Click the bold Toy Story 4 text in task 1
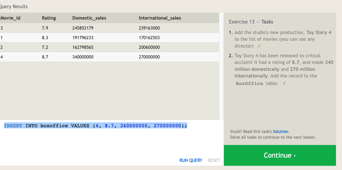The height and width of the screenshot is (170, 342). 319,32
